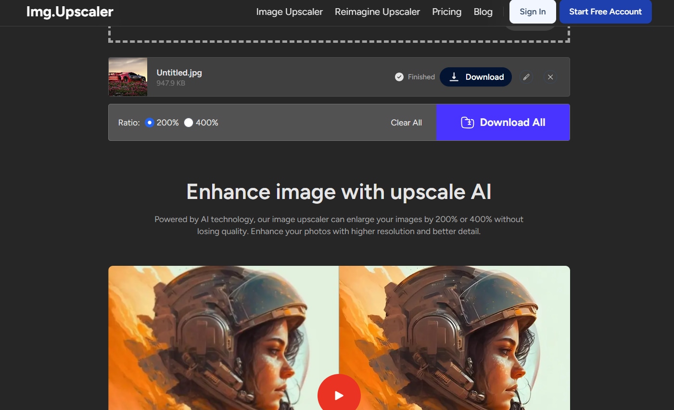Click the Finished status checkmark icon

pos(399,77)
